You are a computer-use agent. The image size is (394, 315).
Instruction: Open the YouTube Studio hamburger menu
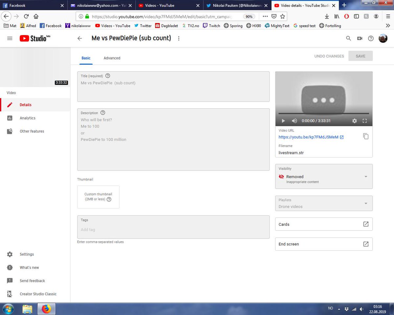pos(10,38)
